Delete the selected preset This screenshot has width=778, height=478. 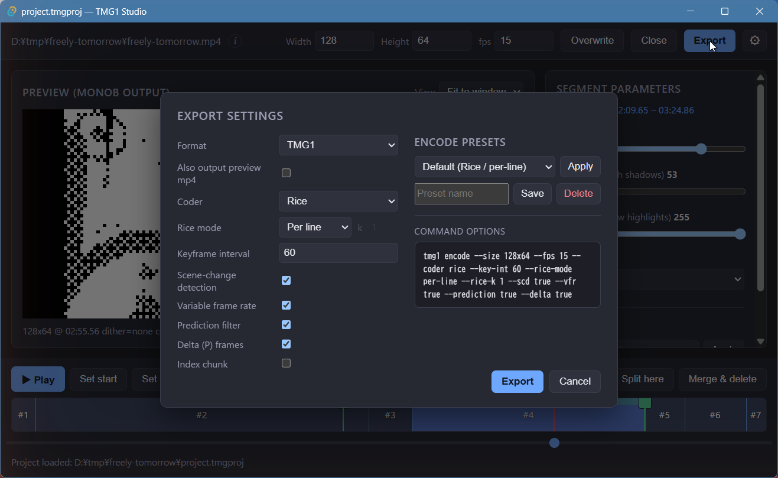(x=578, y=194)
